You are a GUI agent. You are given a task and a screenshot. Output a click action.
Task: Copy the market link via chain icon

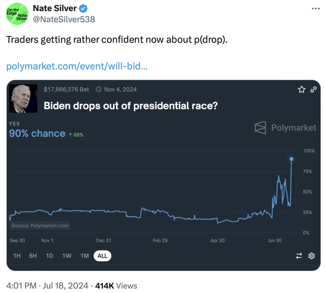click(x=314, y=89)
